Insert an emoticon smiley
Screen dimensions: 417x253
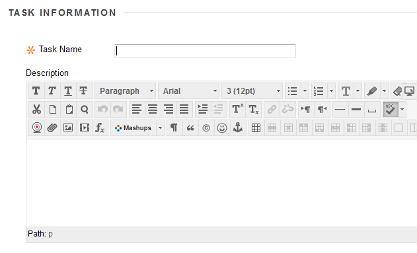[222, 128]
